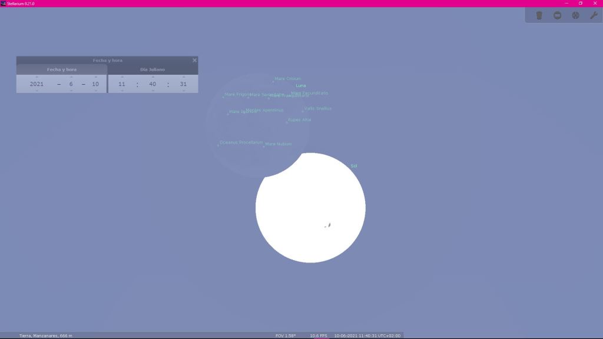Select the Sun labeled Sol
The image size is (603, 339).
point(310,207)
